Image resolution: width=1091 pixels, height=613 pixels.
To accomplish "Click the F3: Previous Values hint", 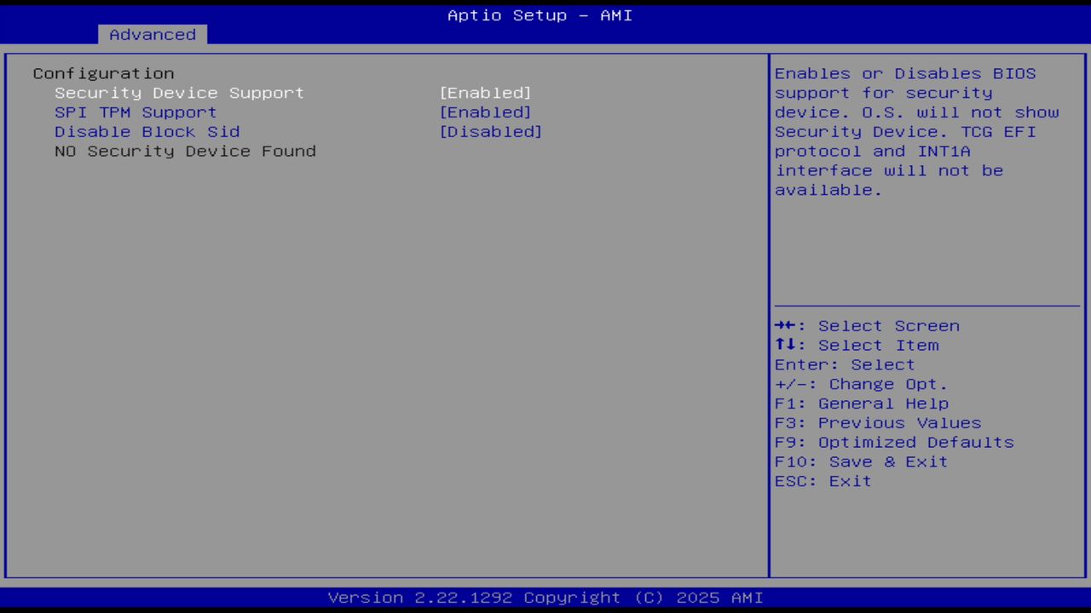I will coord(878,424).
